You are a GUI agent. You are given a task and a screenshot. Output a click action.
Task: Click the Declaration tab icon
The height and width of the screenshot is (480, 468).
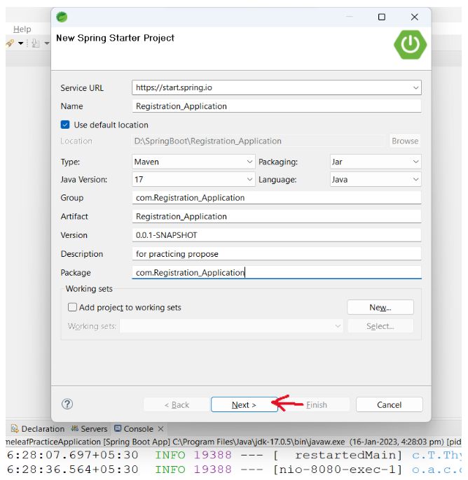pos(15,428)
